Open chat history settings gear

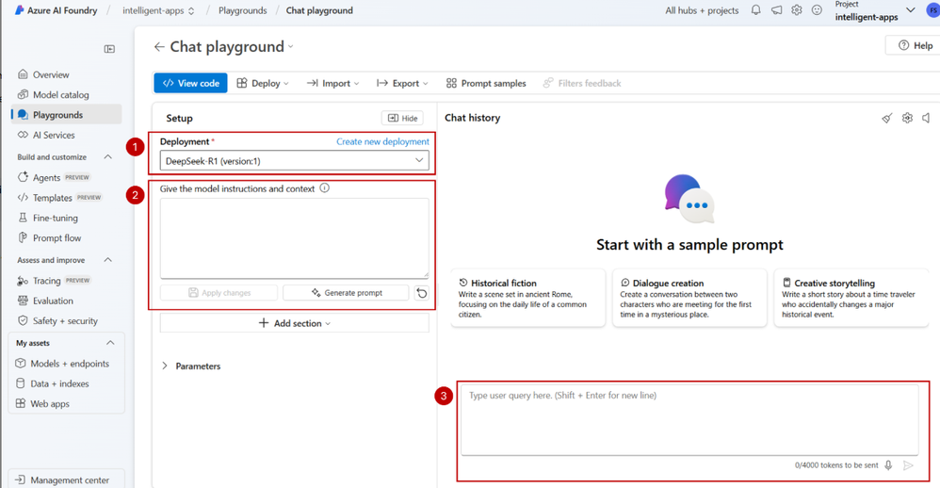coord(907,118)
